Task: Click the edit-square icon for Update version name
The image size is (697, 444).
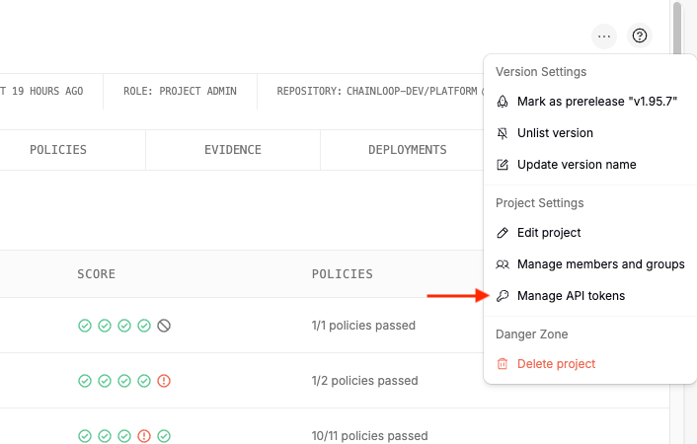Action: click(503, 165)
